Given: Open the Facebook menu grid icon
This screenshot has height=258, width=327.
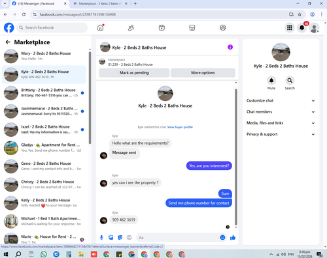Looking at the screenshot, I should pyautogui.click(x=290, y=28).
